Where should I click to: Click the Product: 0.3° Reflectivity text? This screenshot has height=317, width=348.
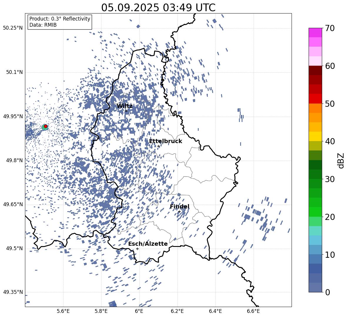pyautogui.click(x=60, y=19)
